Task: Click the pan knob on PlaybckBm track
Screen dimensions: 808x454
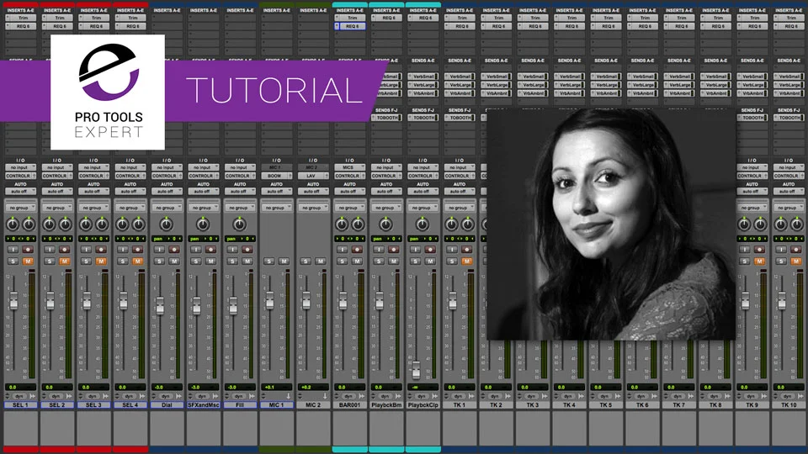Action: (385, 224)
